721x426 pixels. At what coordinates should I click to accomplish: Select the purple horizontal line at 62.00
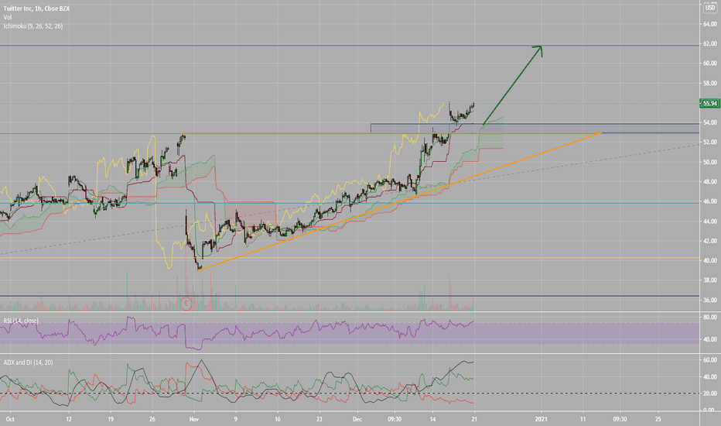pyautogui.click(x=350, y=45)
